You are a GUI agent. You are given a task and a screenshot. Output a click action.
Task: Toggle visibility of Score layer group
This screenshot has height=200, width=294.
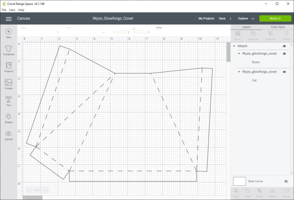284,54
